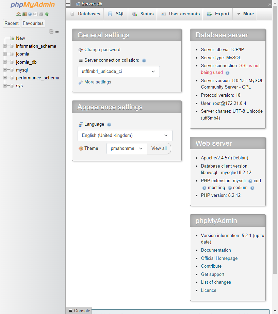Click More settings link
The height and width of the screenshot is (314, 278).
pos(98,82)
